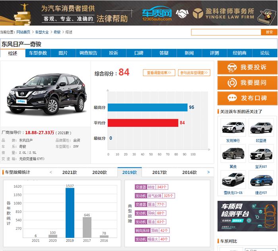The image size is (278, 251).
Task: Open the 调查报告 tab
Action: (88, 53)
